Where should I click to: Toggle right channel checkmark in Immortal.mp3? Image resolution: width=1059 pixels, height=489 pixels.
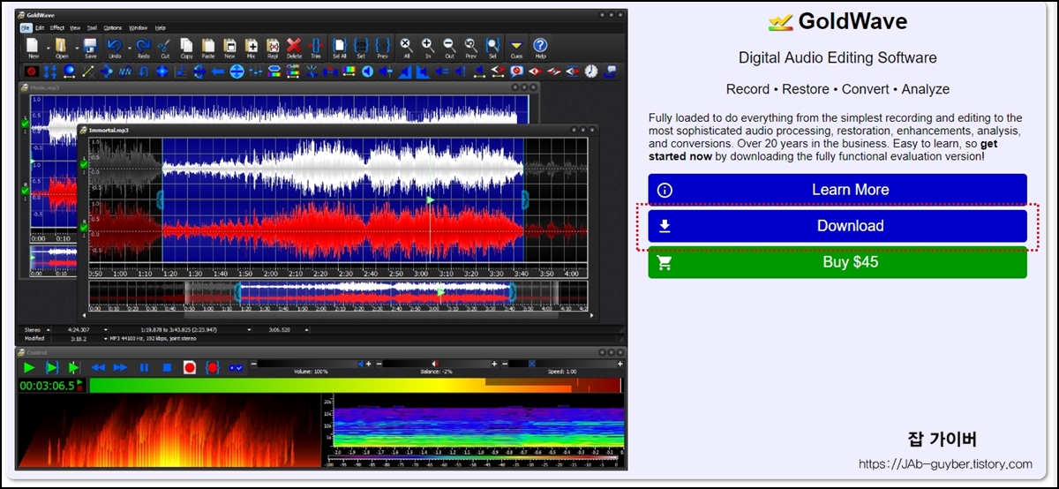(84, 228)
